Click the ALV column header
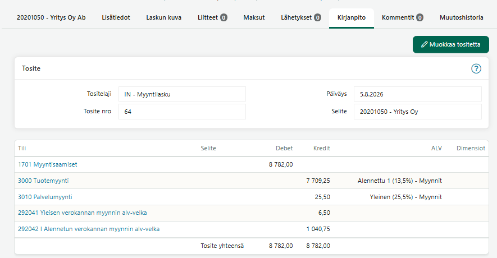The height and width of the screenshot is (258, 497). pyautogui.click(x=436, y=148)
